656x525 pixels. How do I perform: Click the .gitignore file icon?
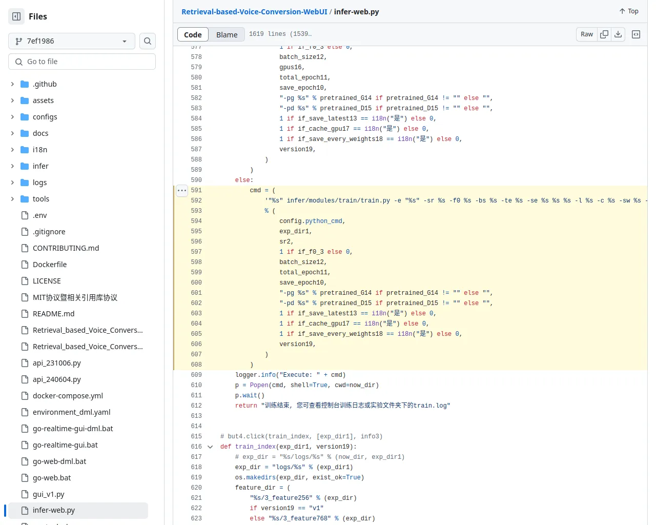[25, 232]
